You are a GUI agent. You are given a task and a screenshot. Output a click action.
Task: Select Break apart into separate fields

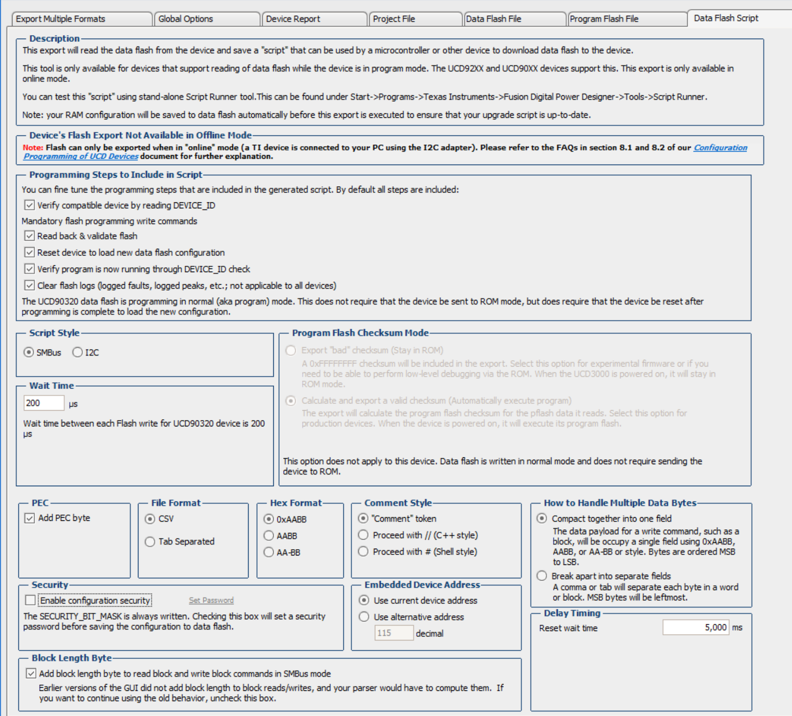point(542,576)
